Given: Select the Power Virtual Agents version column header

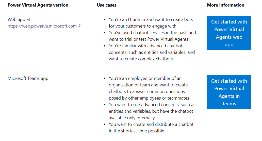Looking at the screenshot, I should tap(38, 5).
